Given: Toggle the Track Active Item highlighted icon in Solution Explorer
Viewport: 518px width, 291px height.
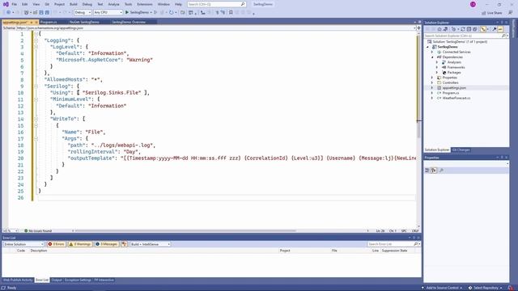Looking at the screenshot, I should pyautogui.click(x=483, y=29).
